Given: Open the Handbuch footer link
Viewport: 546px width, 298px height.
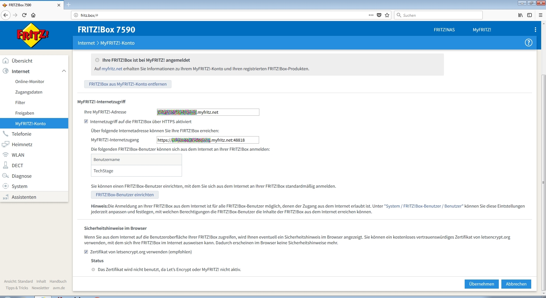Looking at the screenshot, I should coord(58,281).
